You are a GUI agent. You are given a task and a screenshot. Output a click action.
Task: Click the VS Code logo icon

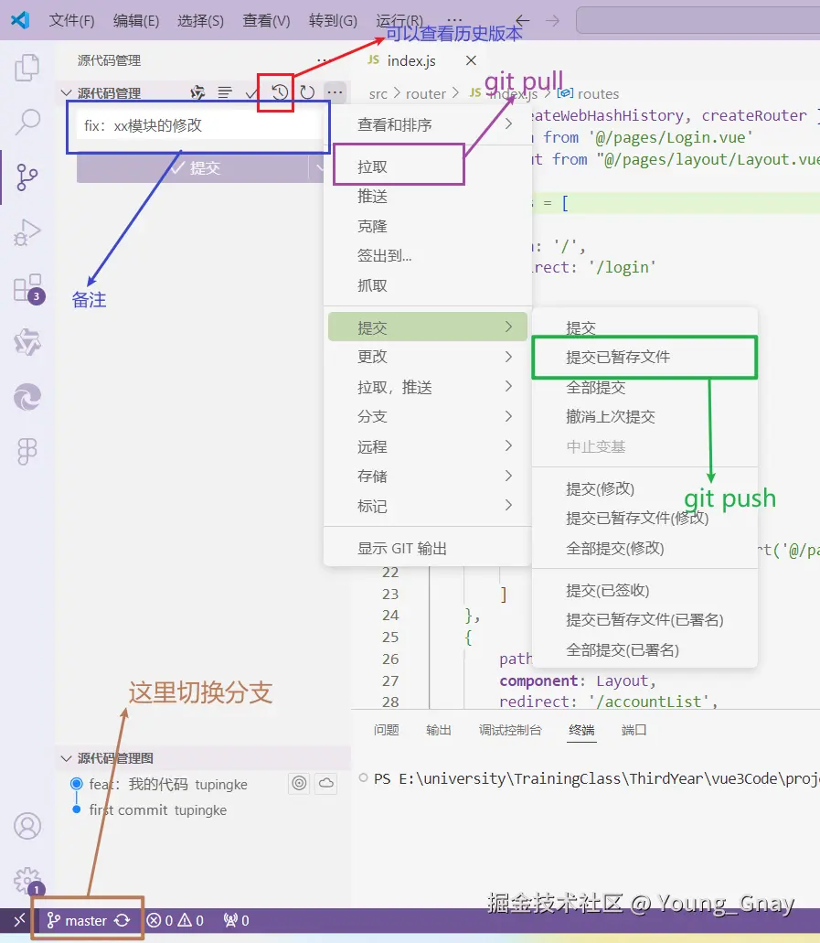pyautogui.click(x=20, y=20)
